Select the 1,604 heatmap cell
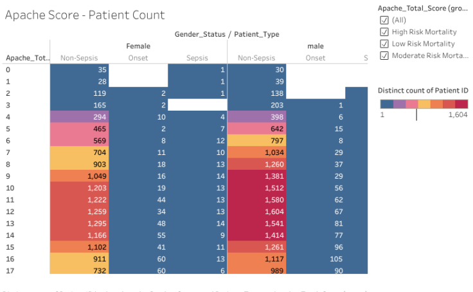This screenshot has height=292, width=473. click(x=256, y=211)
